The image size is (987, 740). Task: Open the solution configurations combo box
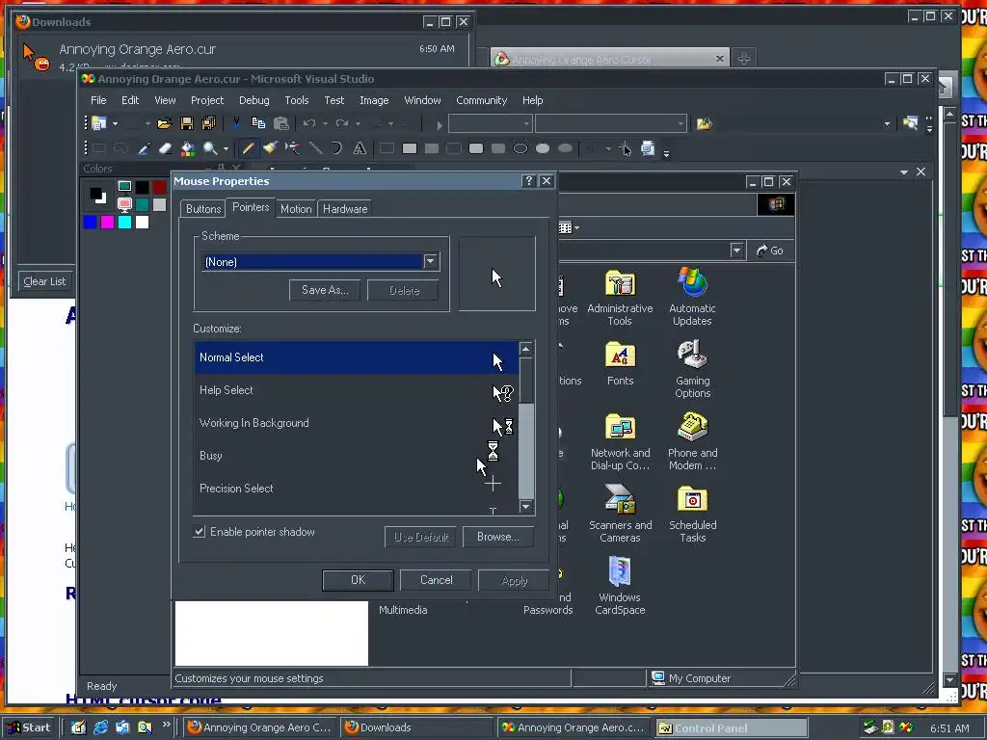click(490, 124)
